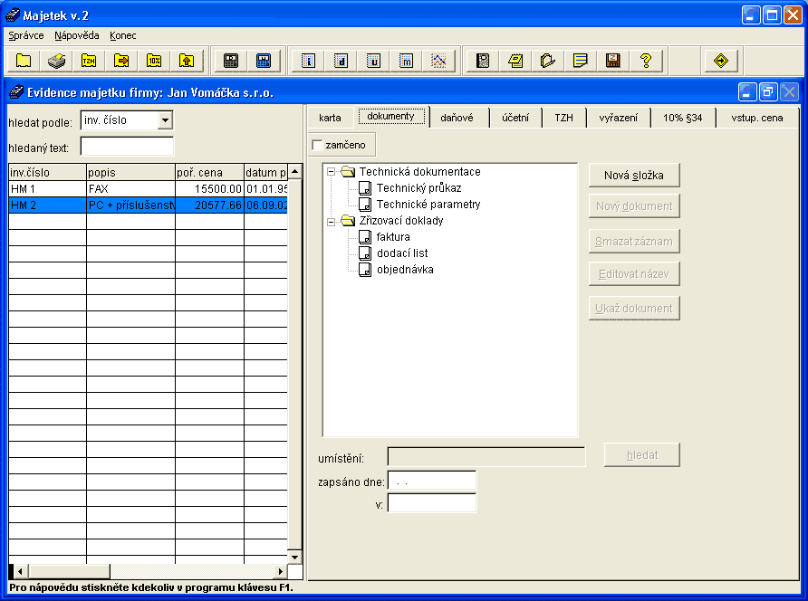Viewport: 808px width, 601px height.
Task: Select the dodací list document
Action: point(402,253)
